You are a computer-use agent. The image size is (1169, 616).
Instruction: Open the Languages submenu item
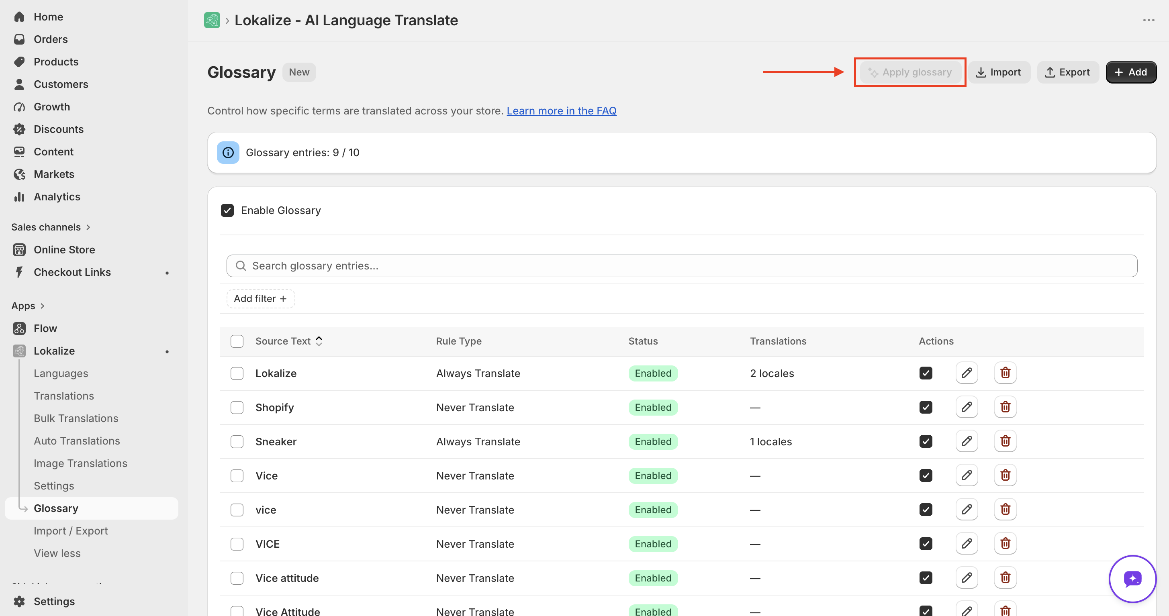click(x=61, y=373)
